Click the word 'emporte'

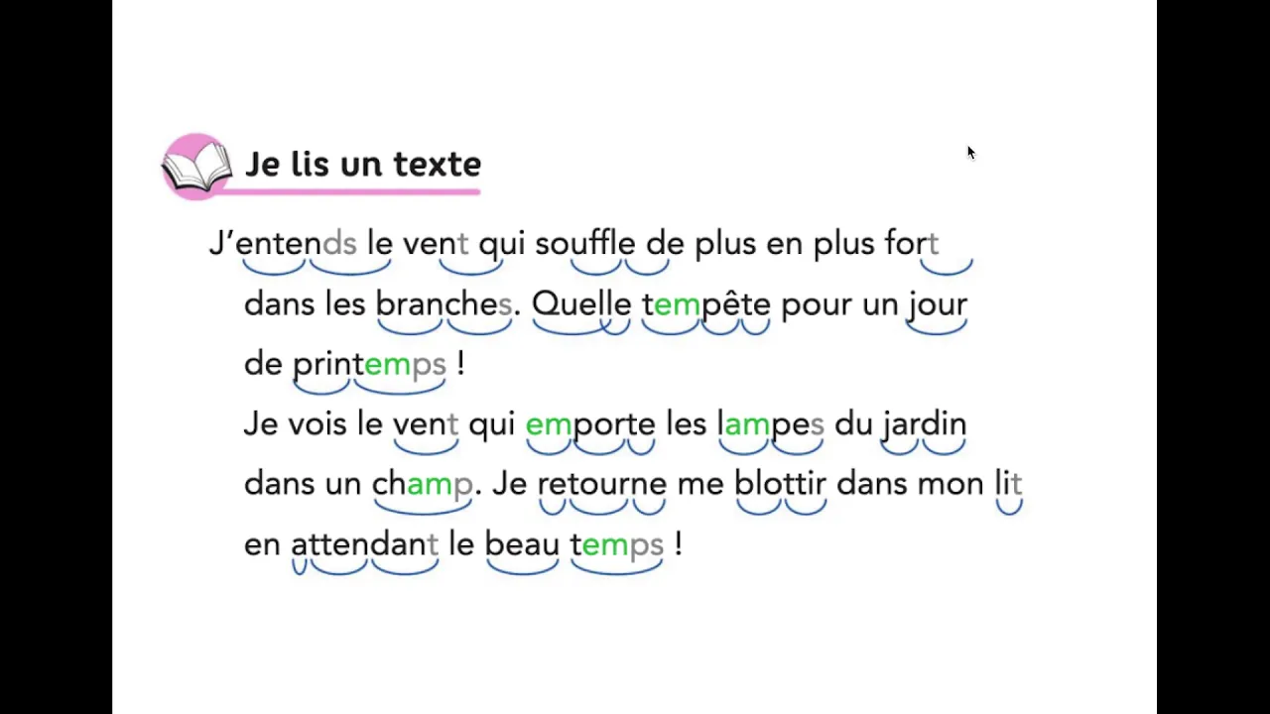point(590,425)
